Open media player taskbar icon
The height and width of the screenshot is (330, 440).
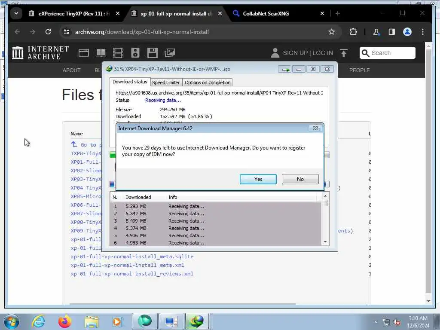coord(117,321)
